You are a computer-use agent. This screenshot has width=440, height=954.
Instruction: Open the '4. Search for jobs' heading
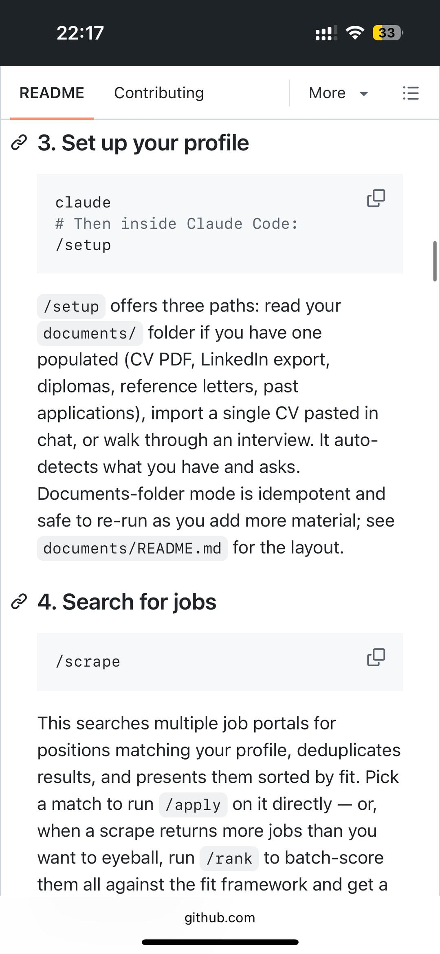[127, 602]
